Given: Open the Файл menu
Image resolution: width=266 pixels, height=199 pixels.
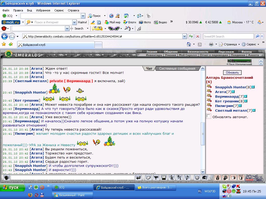Looking at the screenshot, I should point(6,10).
